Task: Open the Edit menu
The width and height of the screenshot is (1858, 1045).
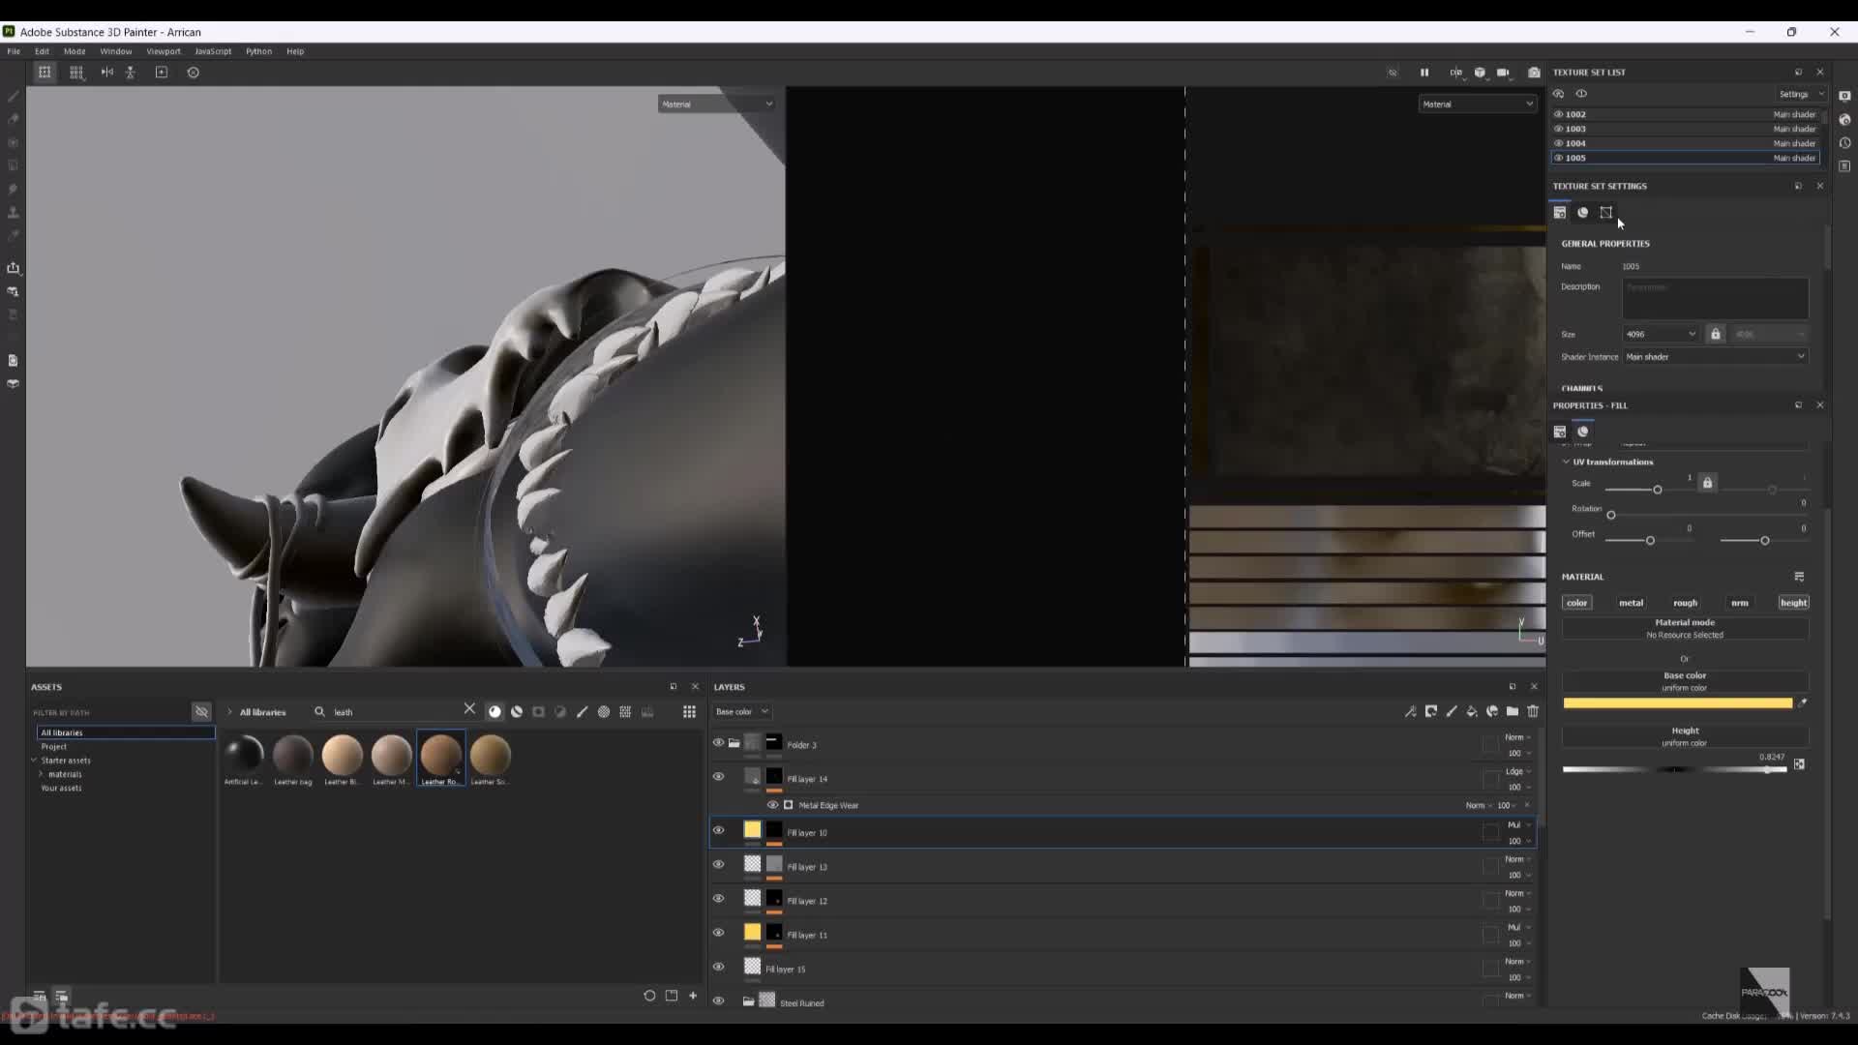Action: pyautogui.click(x=42, y=51)
